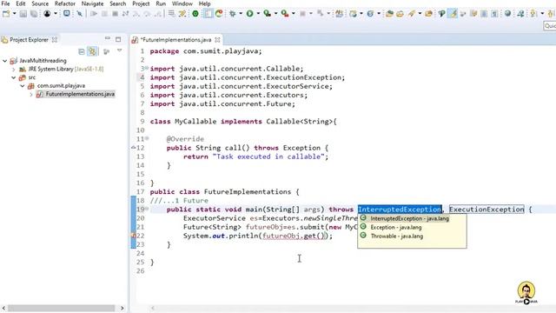Image resolution: width=556 pixels, height=313 pixels.
Task: Click the Run Last Tool icon with red toolbox
Action: pos(284,14)
